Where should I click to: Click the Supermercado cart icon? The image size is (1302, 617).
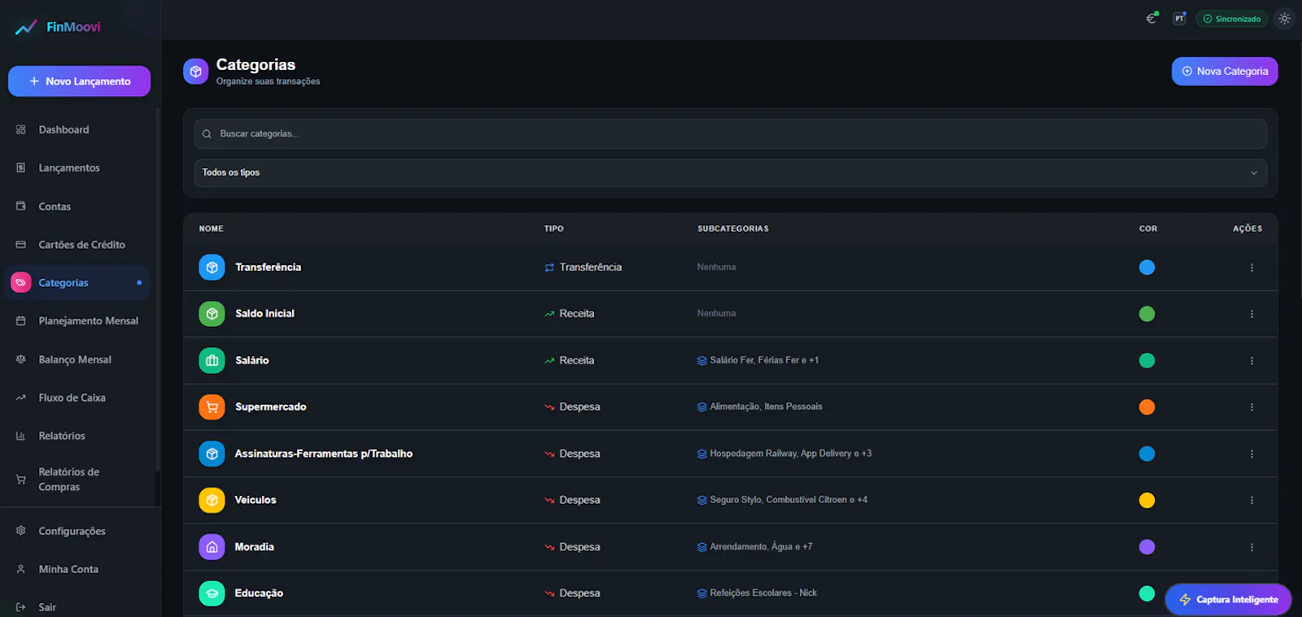(x=212, y=407)
